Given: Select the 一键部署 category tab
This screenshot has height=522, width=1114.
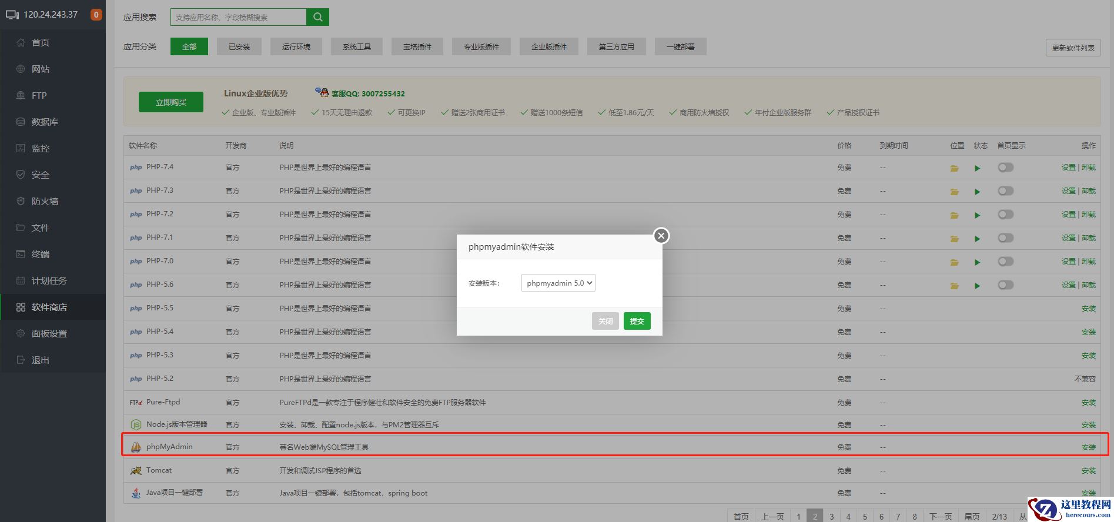Looking at the screenshot, I should (x=681, y=46).
